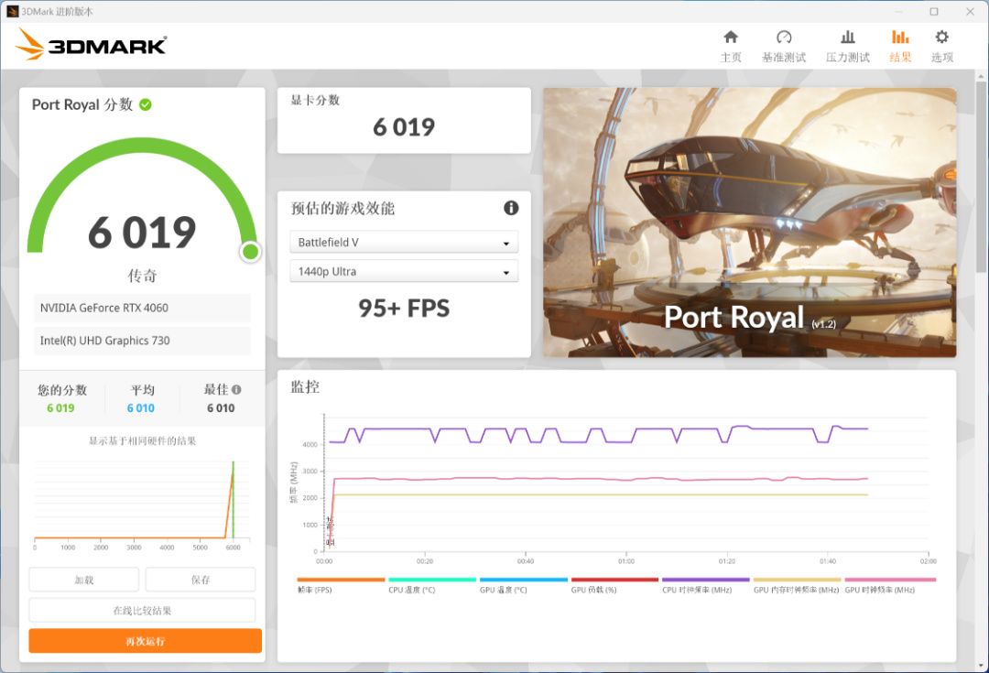Click the info icon next to 最佳

(x=236, y=390)
